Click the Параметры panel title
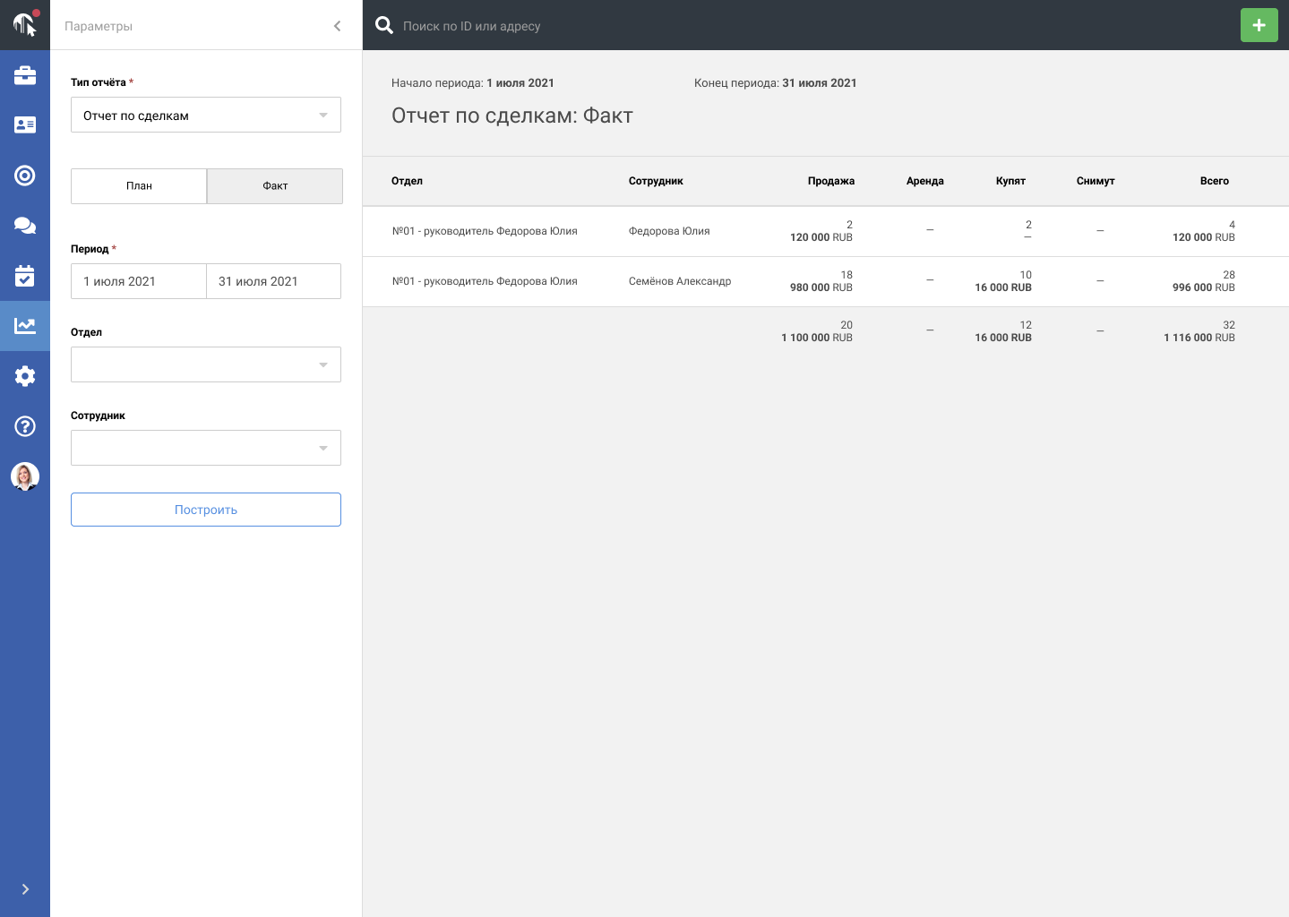 (x=99, y=26)
